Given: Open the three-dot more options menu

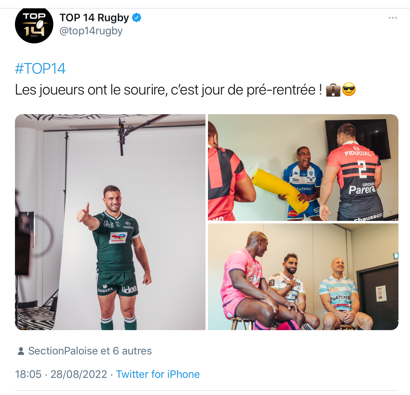Looking at the screenshot, I should (x=393, y=18).
